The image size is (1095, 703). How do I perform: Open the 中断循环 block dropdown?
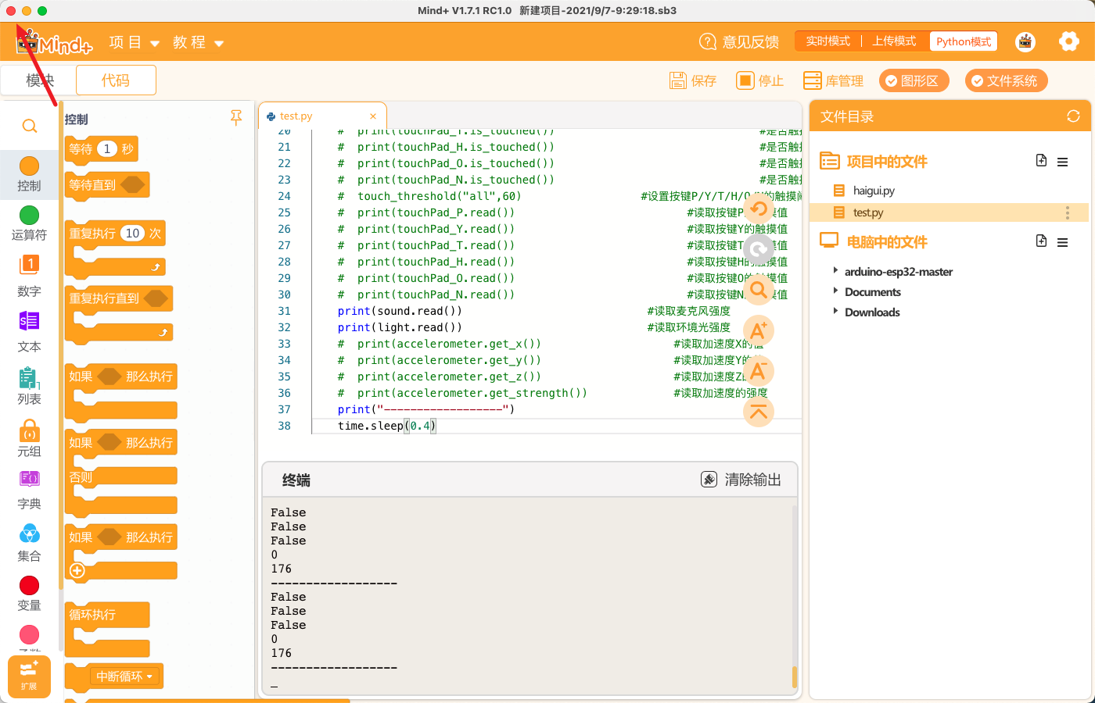point(125,676)
